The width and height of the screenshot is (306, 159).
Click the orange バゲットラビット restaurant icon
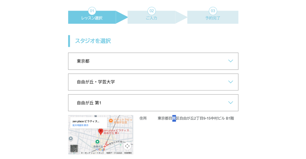tap(111, 121)
